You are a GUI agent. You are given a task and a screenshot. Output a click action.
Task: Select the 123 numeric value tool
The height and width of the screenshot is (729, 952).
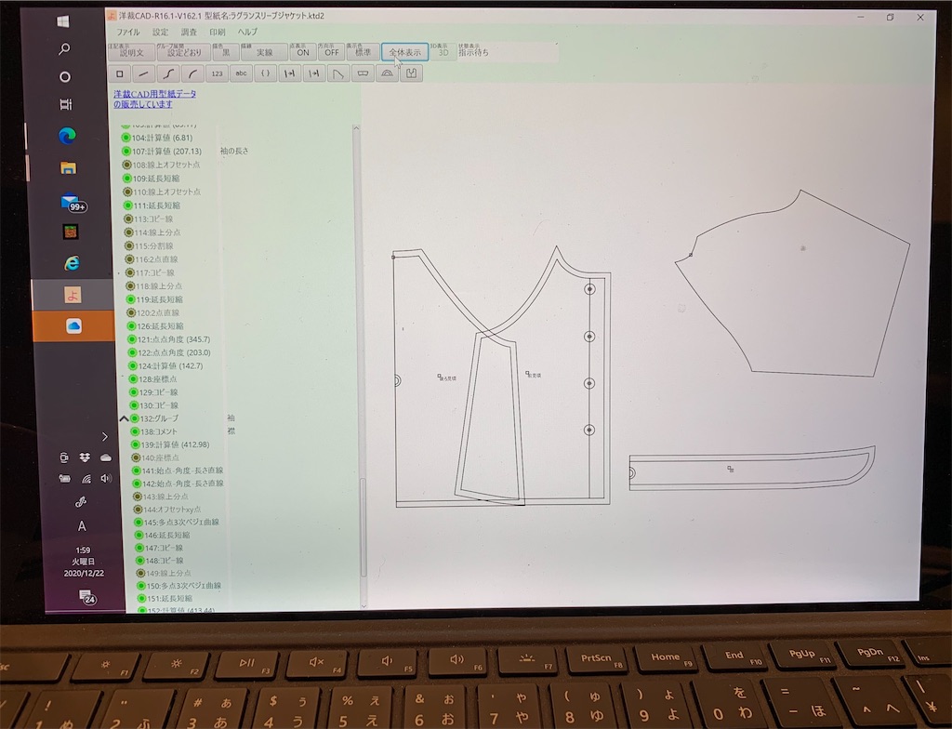click(217, 73)
